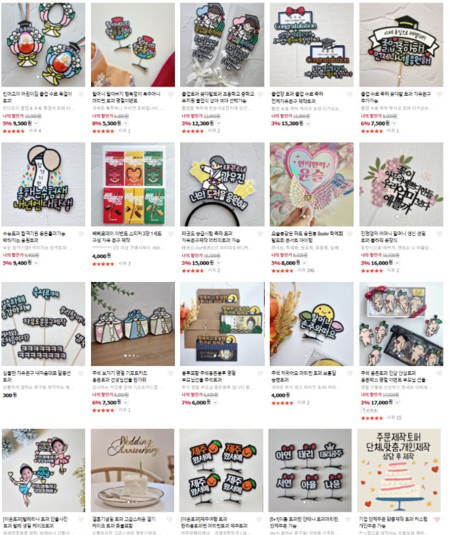Heart the taekwondo girl headband topper

260,233
